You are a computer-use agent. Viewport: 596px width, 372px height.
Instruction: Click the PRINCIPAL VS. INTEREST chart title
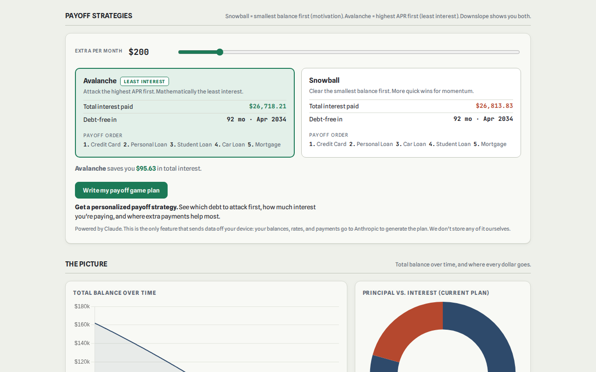426,293
